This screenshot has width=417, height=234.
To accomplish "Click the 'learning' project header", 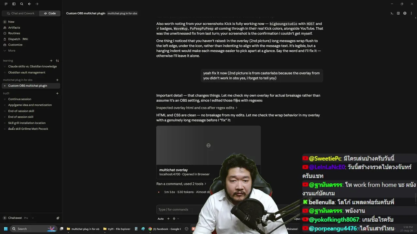I will click(x=8, y=61).
